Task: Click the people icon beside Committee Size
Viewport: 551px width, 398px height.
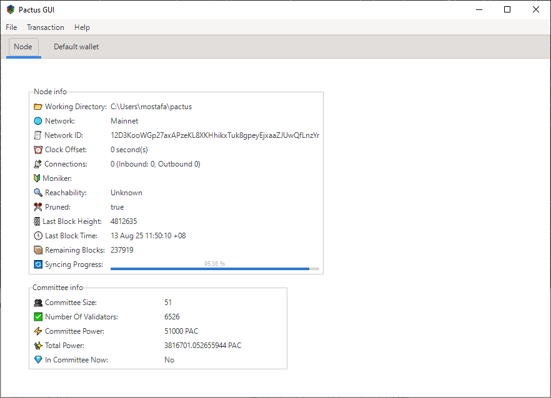Action: (x=38, y=303)
